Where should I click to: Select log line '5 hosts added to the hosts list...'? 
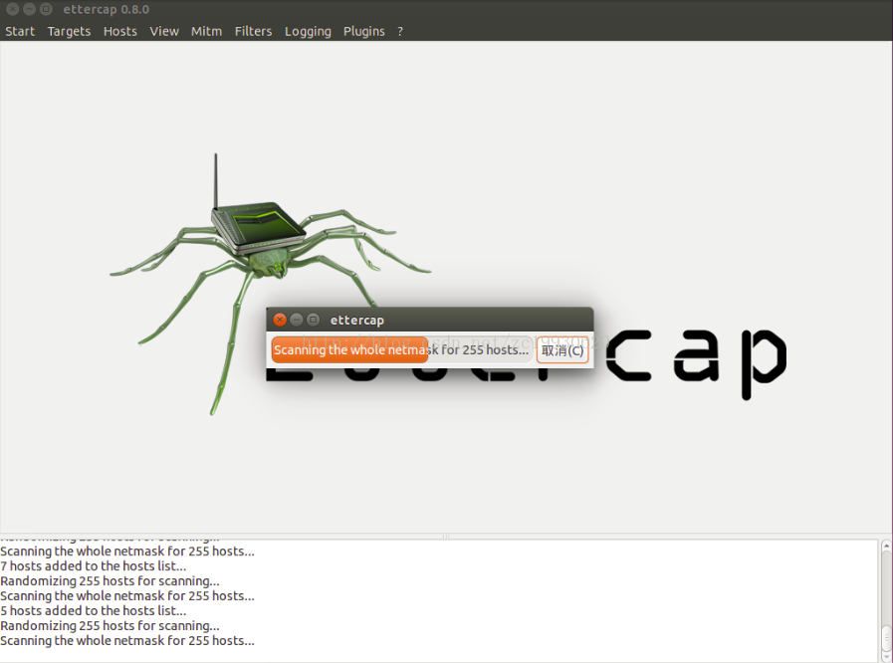point(94,610)
